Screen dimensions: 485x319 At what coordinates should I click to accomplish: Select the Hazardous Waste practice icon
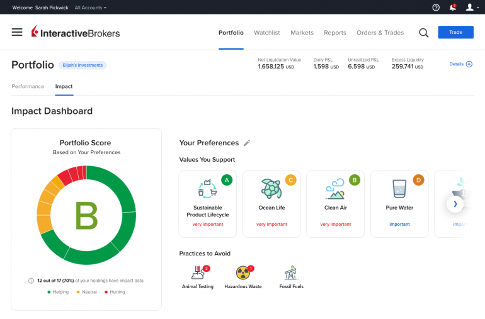pos(243,273)
